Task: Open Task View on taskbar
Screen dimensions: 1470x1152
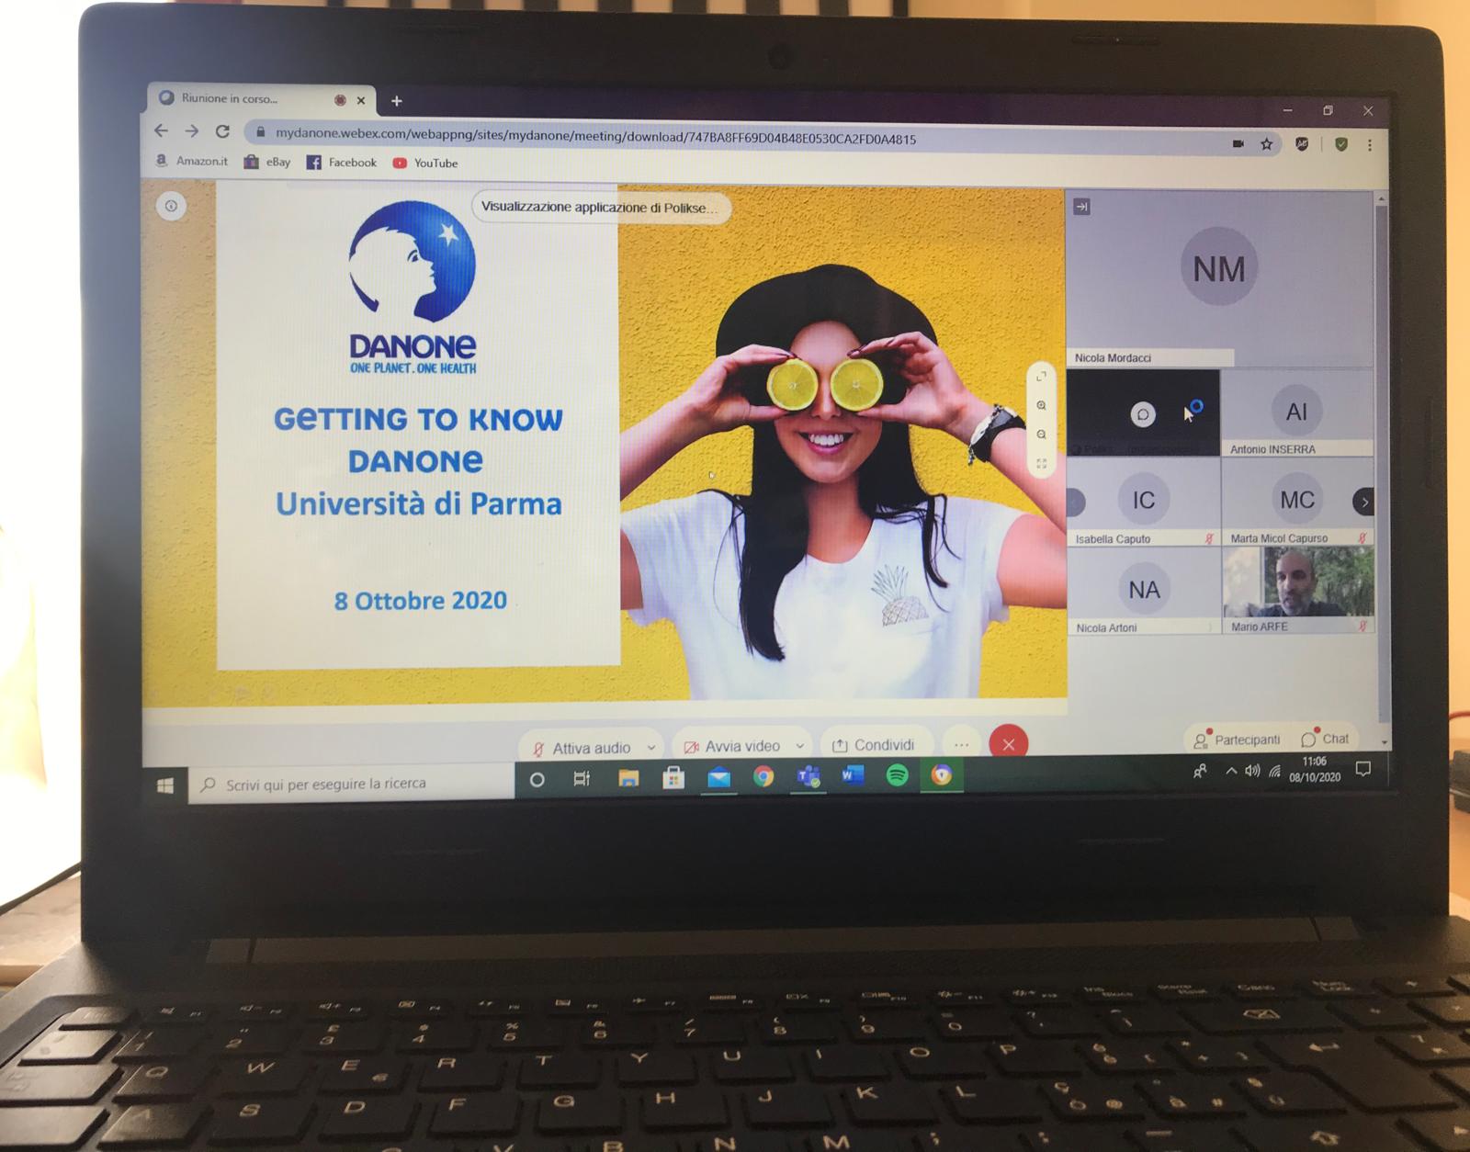Action: click(x=582, y=780)
